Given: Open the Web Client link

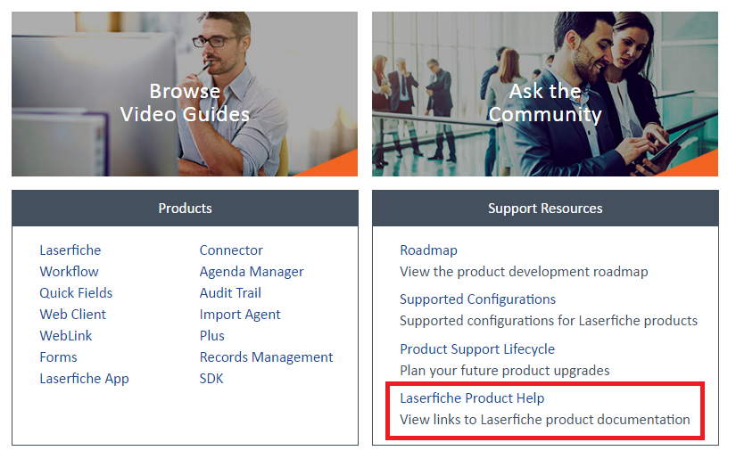Looking at the screenshot, I should (x=72, y=315).
